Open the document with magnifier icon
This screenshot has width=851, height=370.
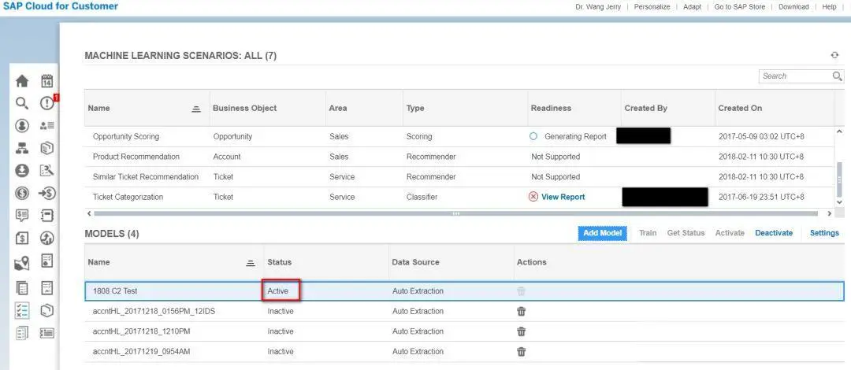(x=47, y=170)
